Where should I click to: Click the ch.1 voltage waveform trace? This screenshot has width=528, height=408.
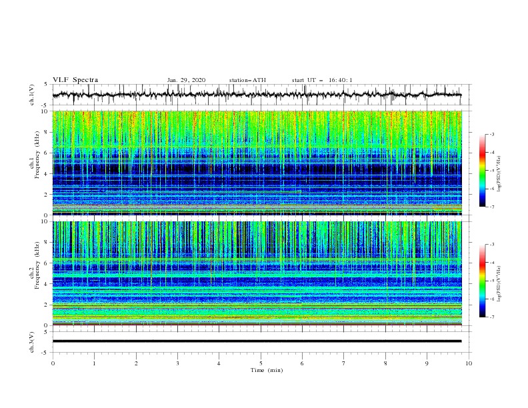[257, 95]
